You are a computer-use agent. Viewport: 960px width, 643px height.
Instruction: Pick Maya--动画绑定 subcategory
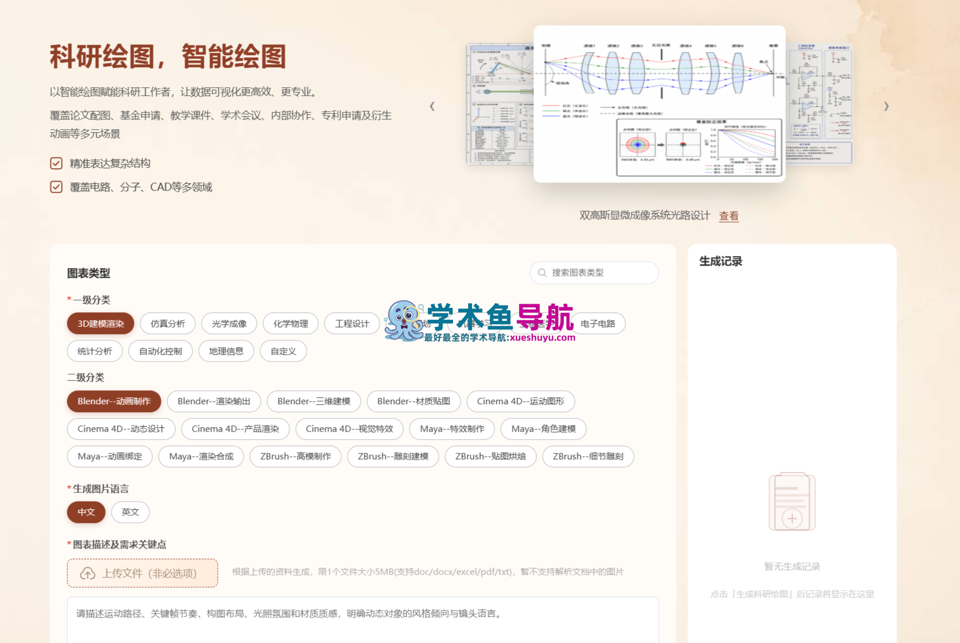tap(110, 456)
